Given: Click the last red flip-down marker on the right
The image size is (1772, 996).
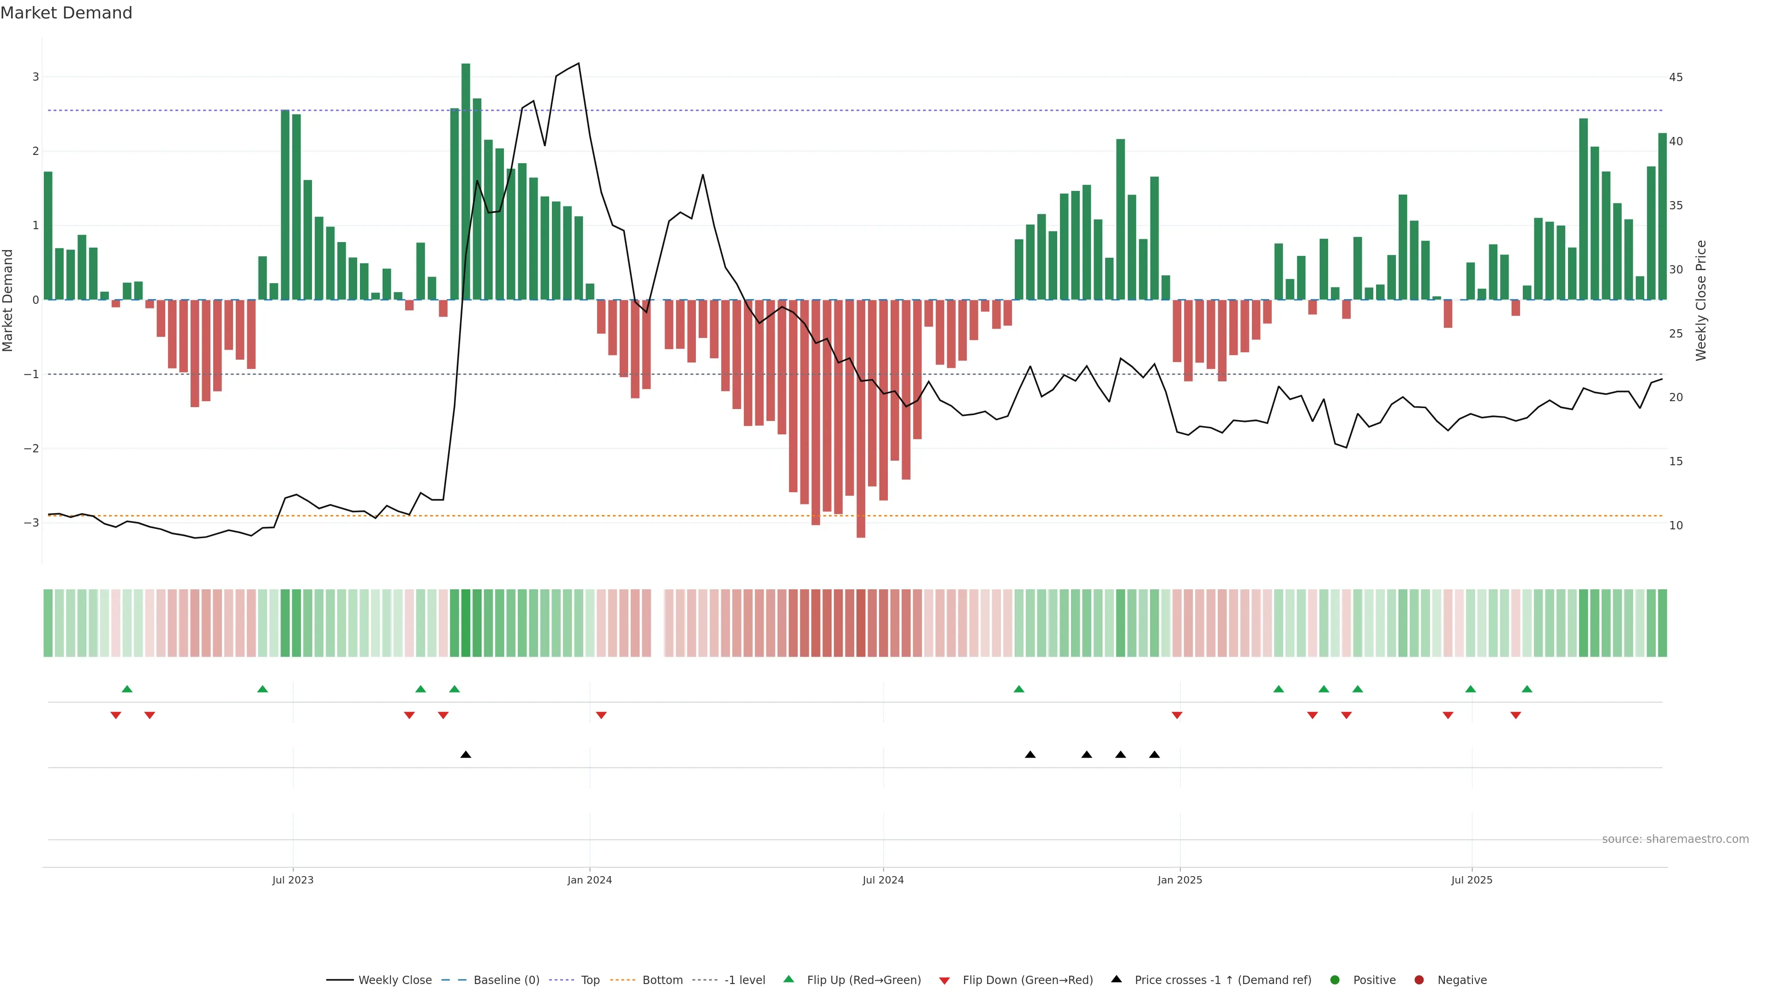Looking at the screenshot, I should 1515,716.
